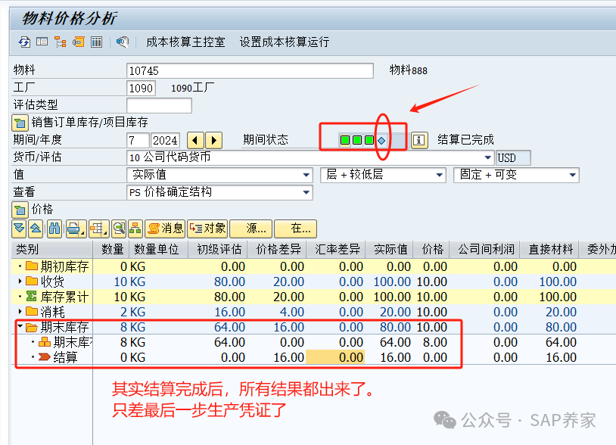Click the third green period status light
The width and height of the screenshot is (616, 445).
point(369,140)
